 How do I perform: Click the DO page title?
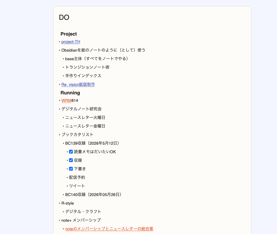point(64,17)
